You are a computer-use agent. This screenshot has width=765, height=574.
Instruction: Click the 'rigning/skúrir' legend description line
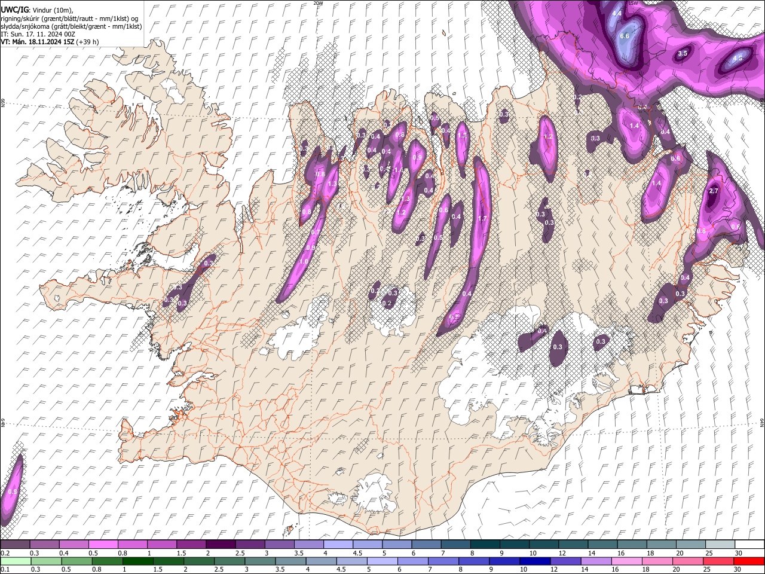tap(69, 19)
